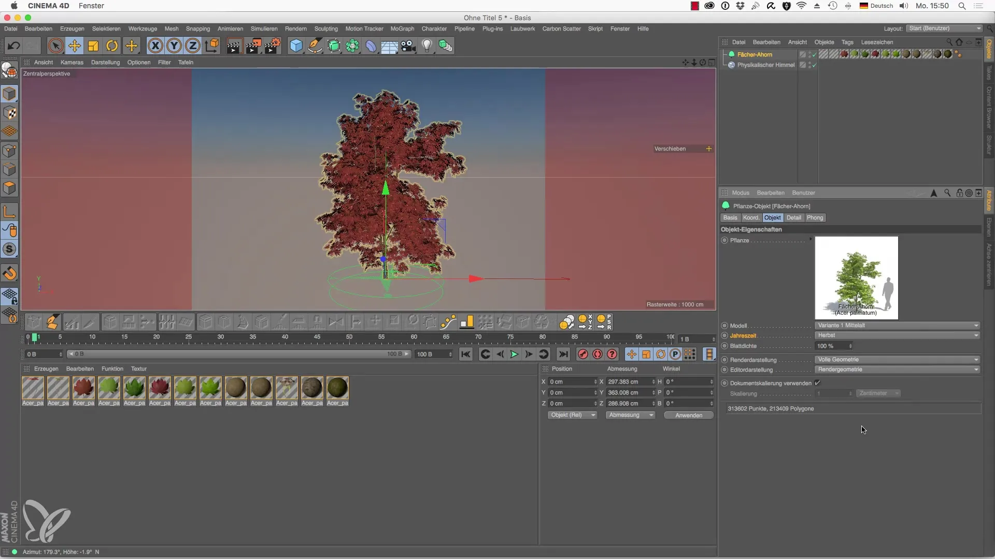Open the Tags menu in Object Manager
The height and width of the screenshot is (559, 995).
click(x=847, y=42)
